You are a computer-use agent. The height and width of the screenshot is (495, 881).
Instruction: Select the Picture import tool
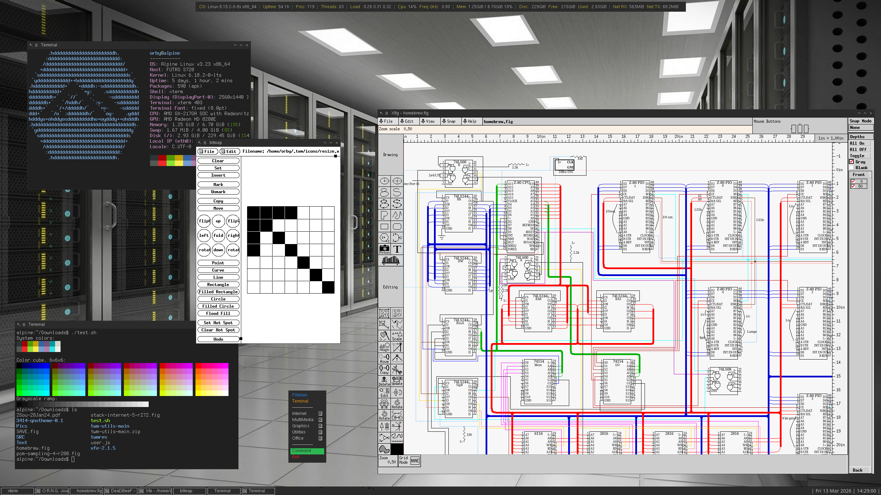[x=384, y=249]
